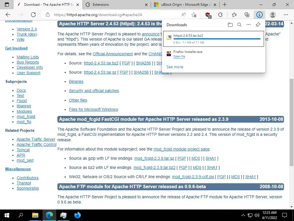Viewport: 294px width, 221px height.
Task: Open Server Manager taskbar icon
Action: click(x=63, y=215)
